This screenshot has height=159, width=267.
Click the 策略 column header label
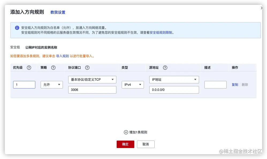pyautogui.click(x=44, y=68)
